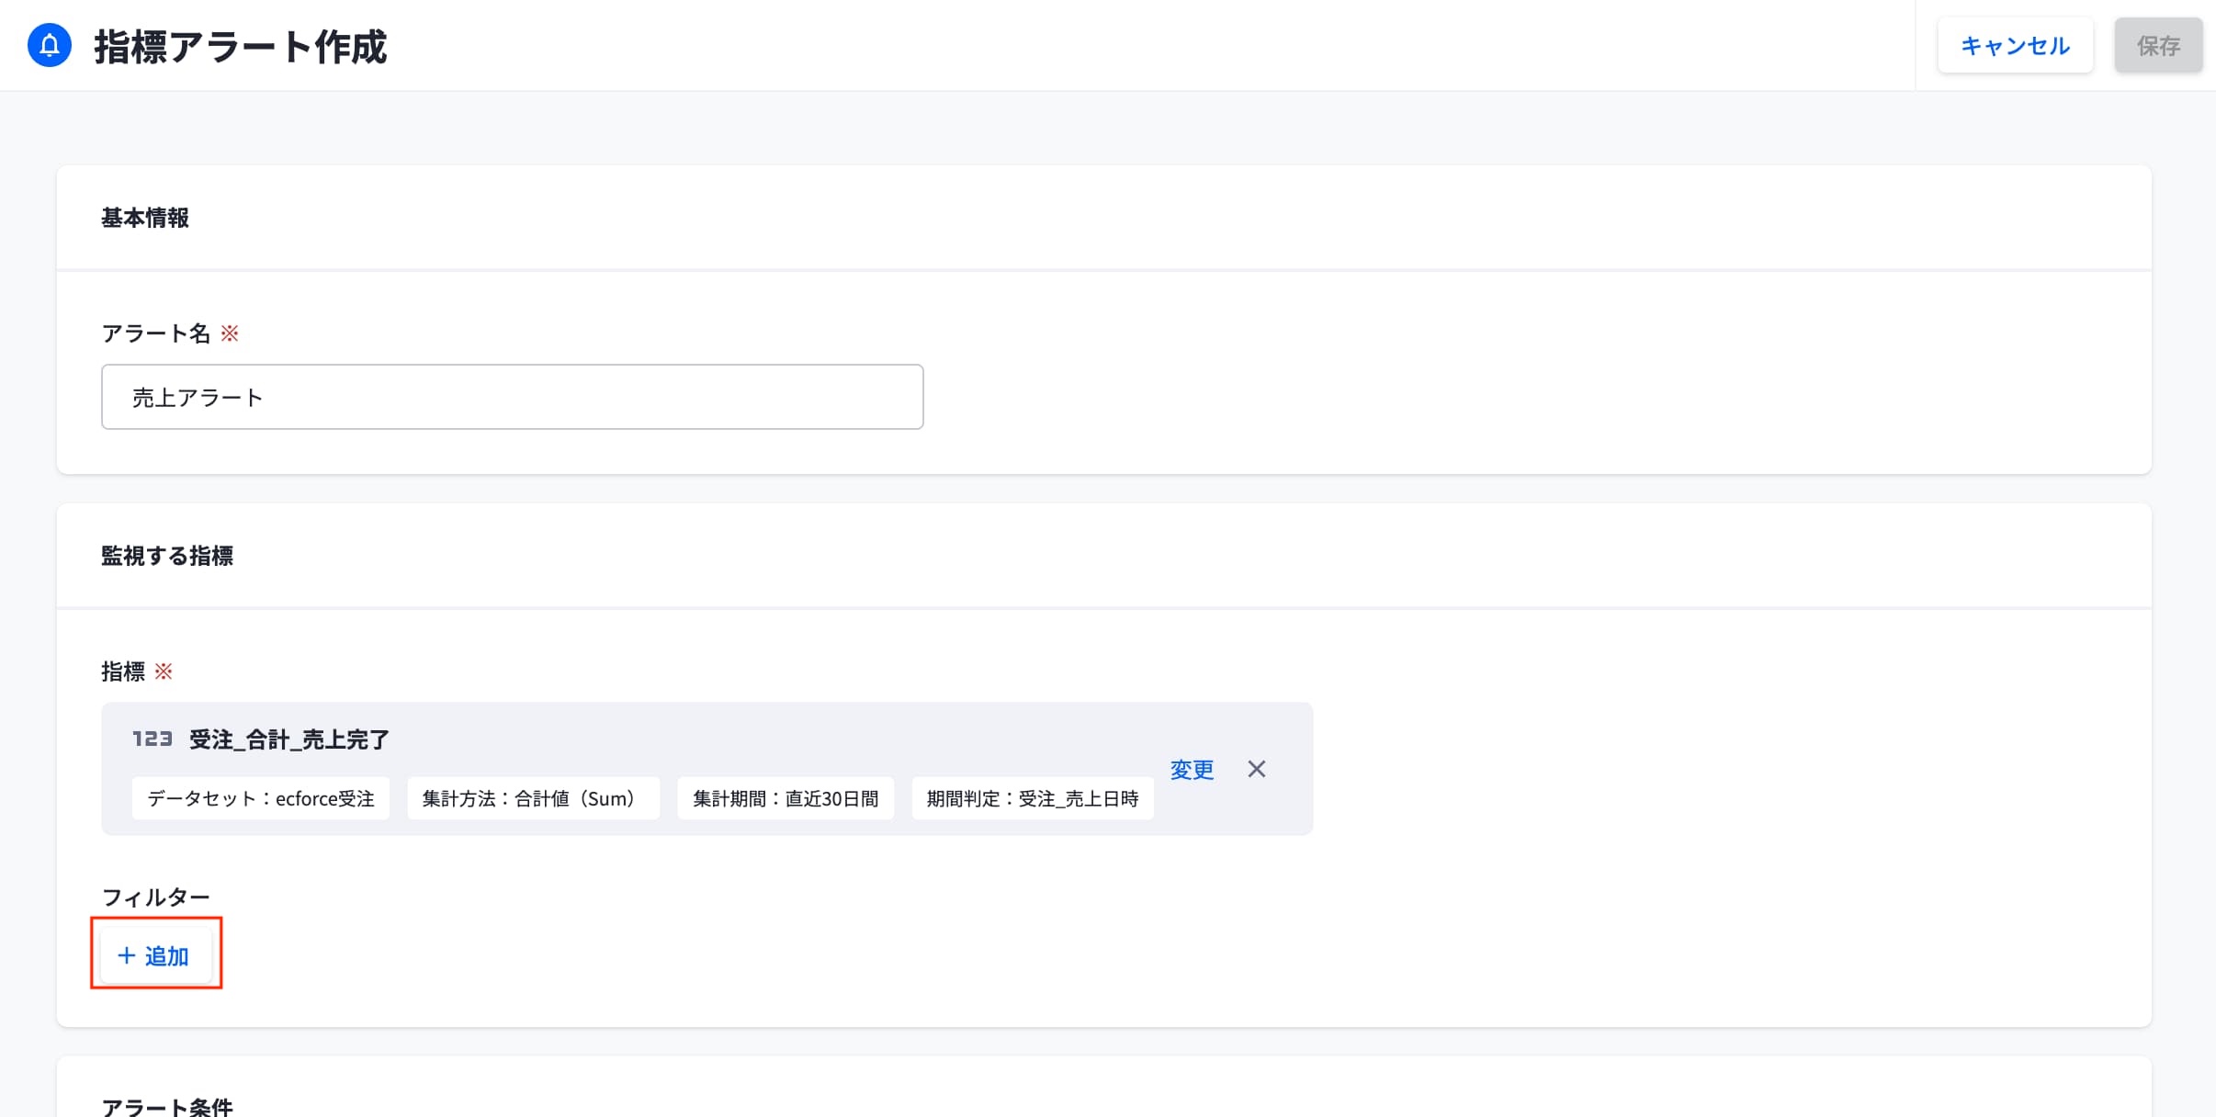Image resolution: width=2216 pixels, height=1117 pixels.
Task: Click the blue bell alert icon
Action: pos(50,45)
